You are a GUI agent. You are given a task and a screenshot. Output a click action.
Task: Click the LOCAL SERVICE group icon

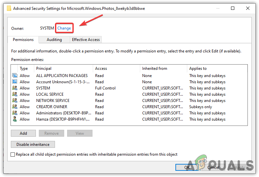(x=15, y=94)
